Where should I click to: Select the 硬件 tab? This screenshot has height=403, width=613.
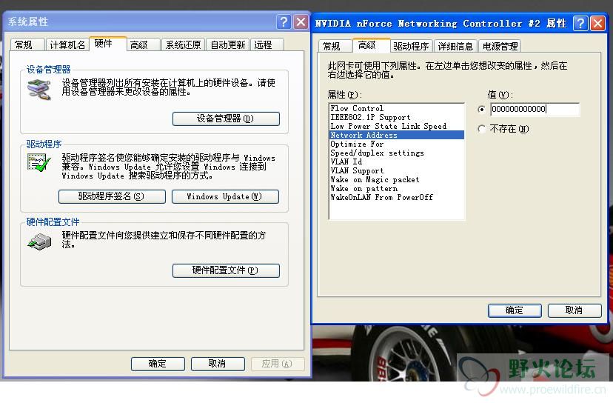point(107,44)
